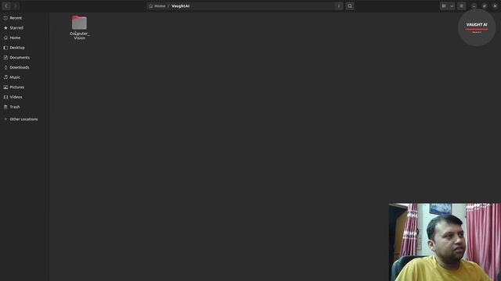501x281 pixels.
Task: Maximize the Files window
Action: (x=485, y=6)
